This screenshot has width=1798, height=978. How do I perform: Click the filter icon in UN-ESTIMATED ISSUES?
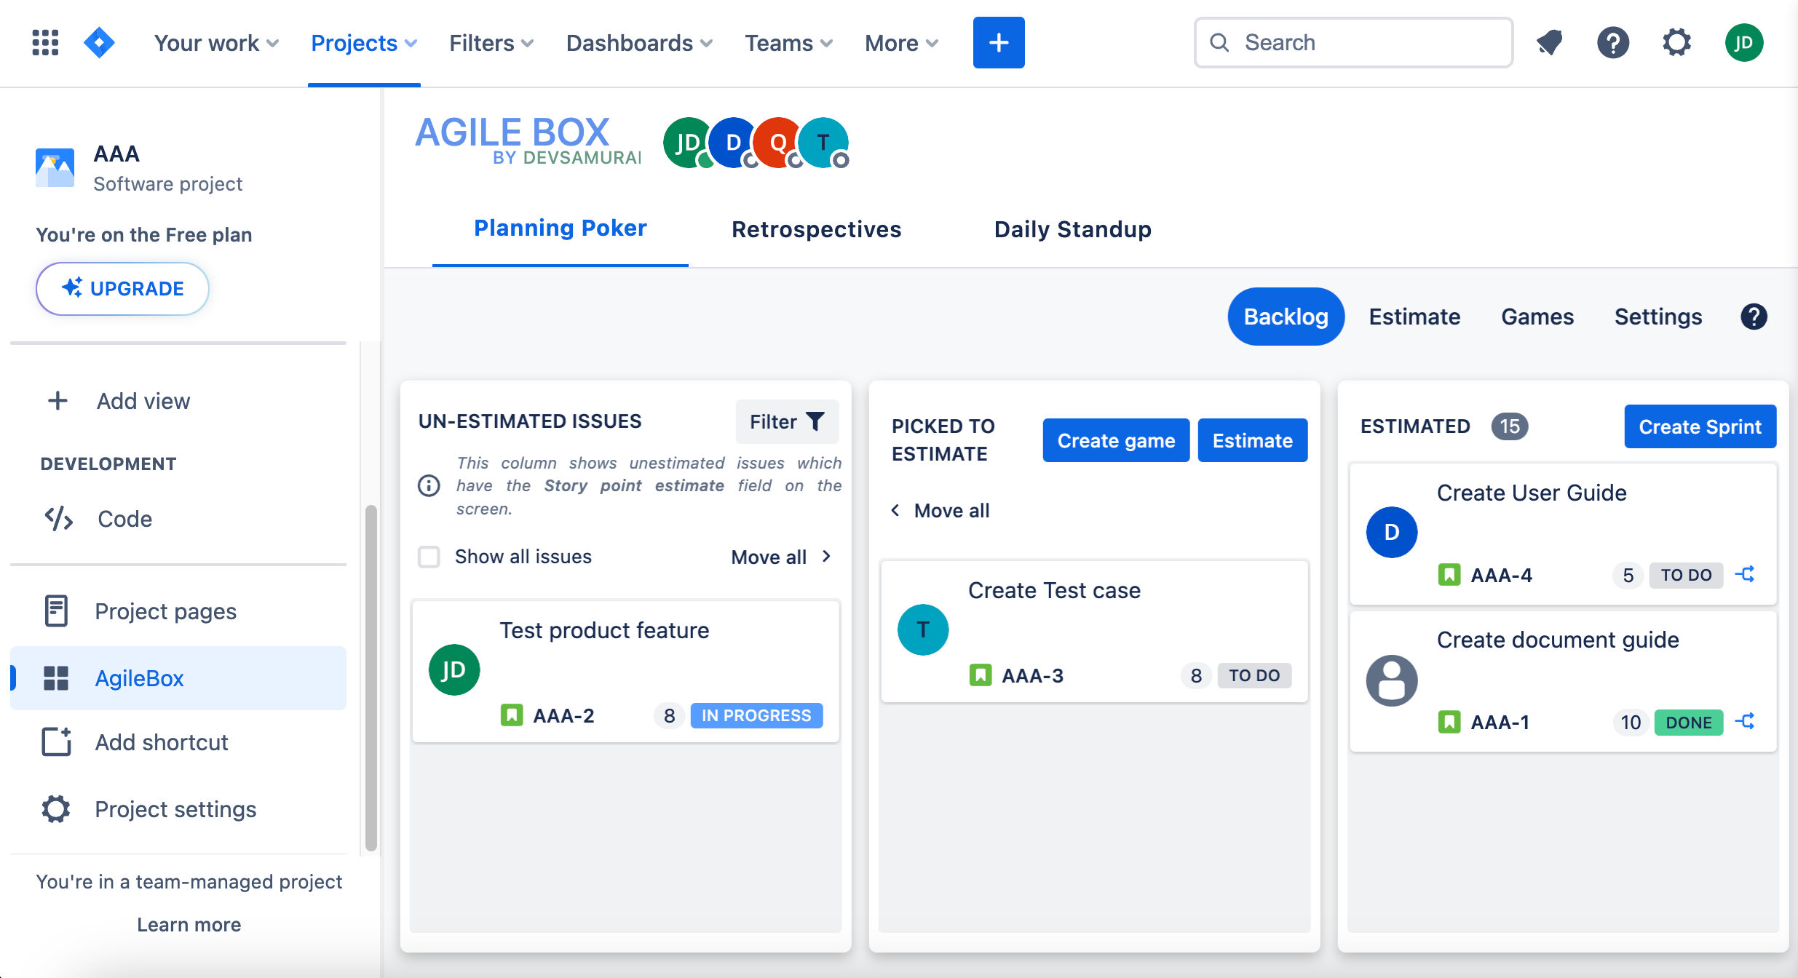click(814, 421)
